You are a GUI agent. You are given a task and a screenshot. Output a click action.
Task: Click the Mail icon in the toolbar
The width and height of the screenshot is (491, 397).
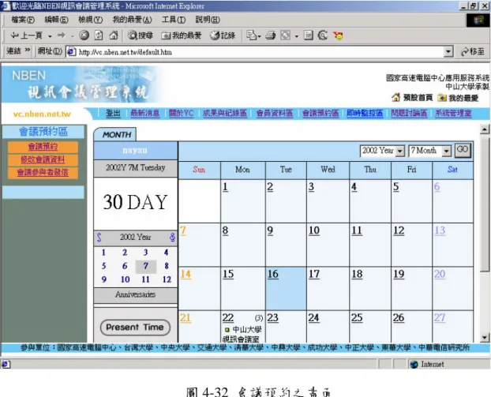click(253, 36)
